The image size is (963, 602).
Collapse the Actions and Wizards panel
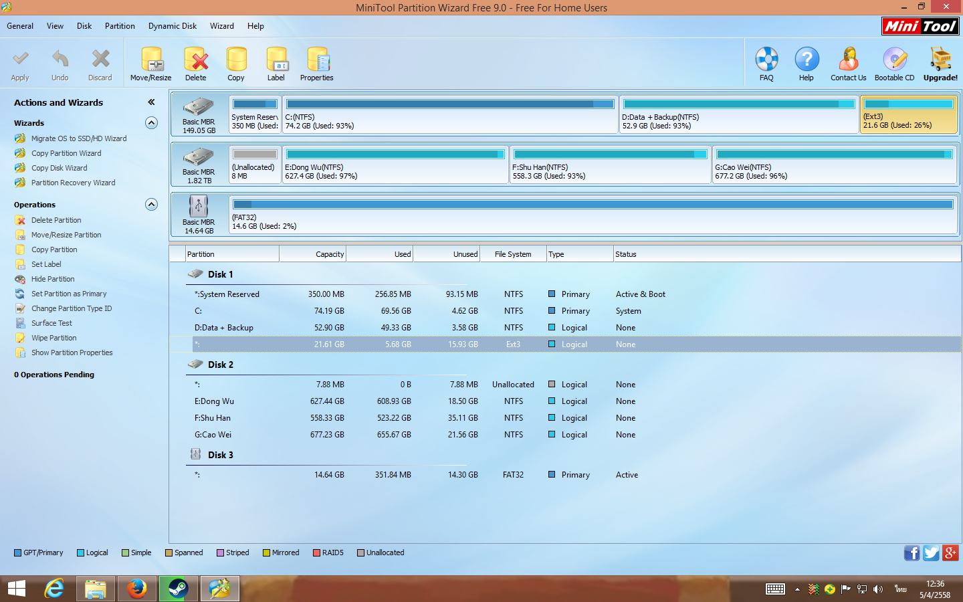[x=151, y=102]
